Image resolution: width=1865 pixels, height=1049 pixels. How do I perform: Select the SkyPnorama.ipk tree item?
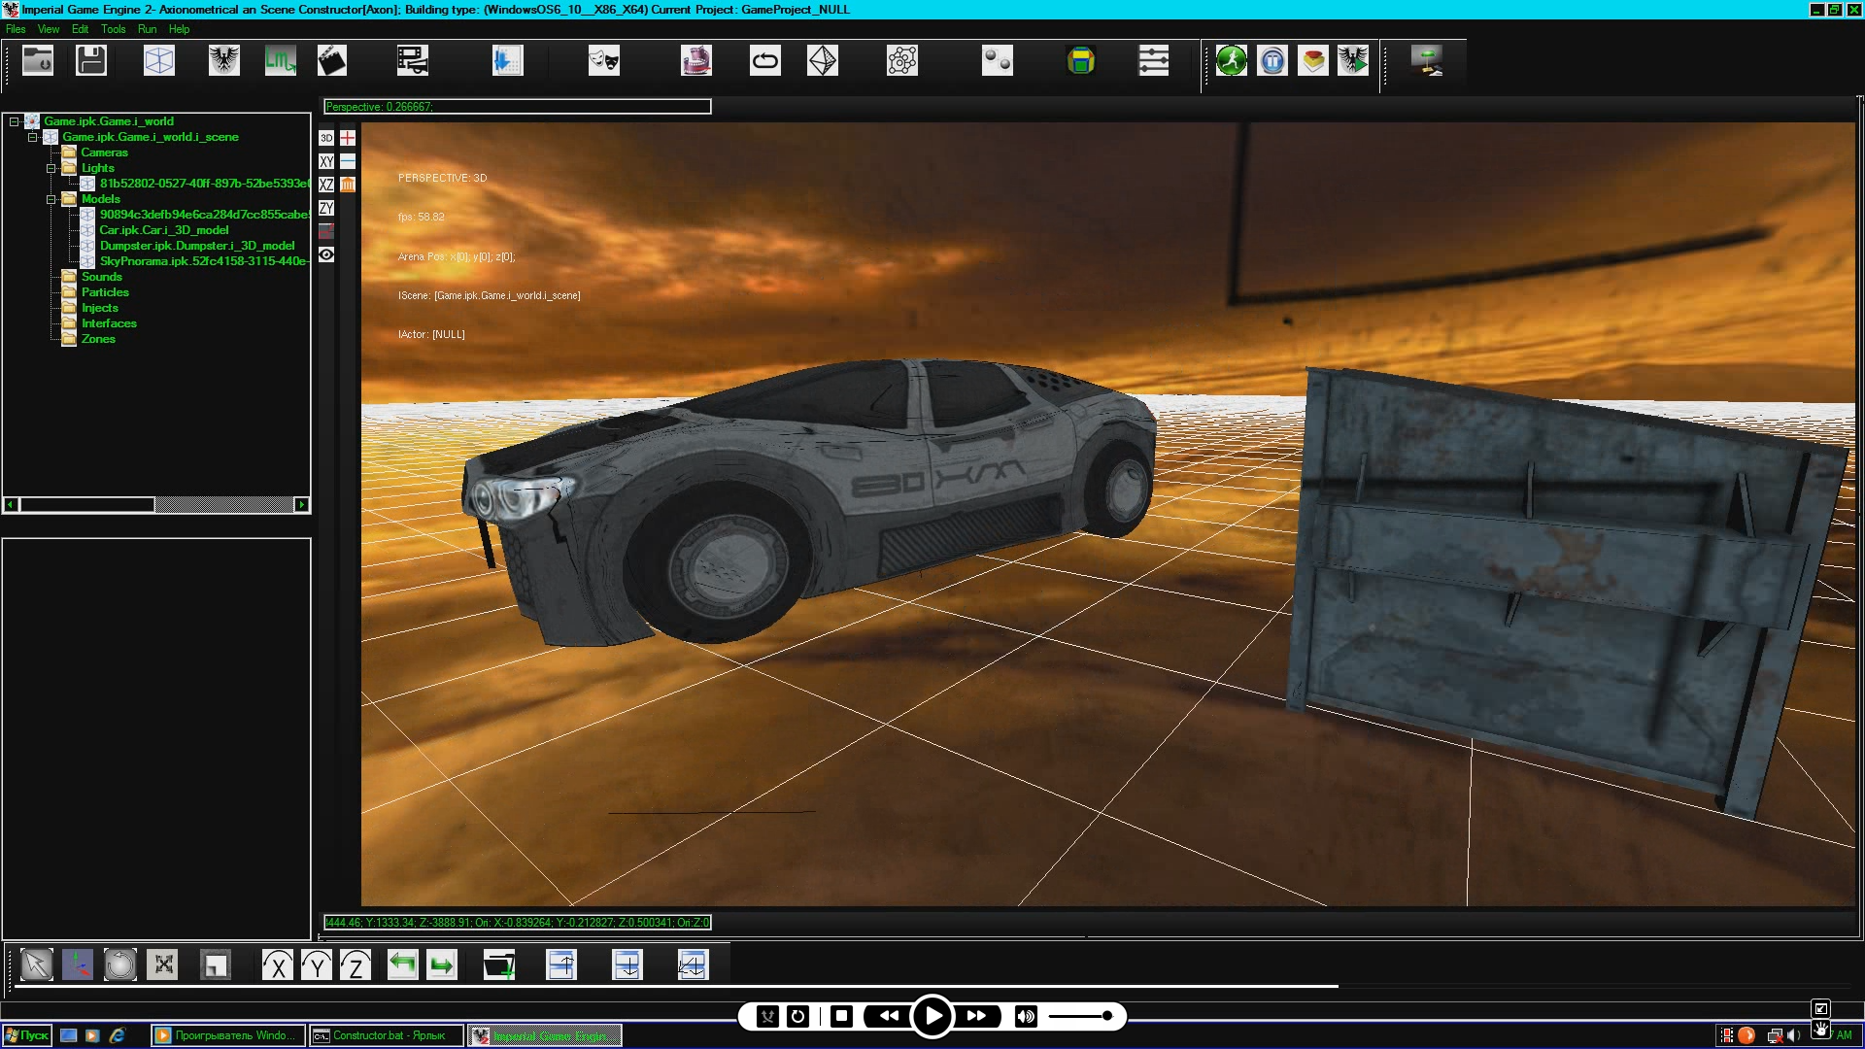[204, 261]
